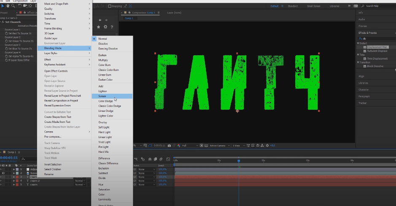
Task: Toggle hide shy layers icon
Action: (x=150, y=159)
